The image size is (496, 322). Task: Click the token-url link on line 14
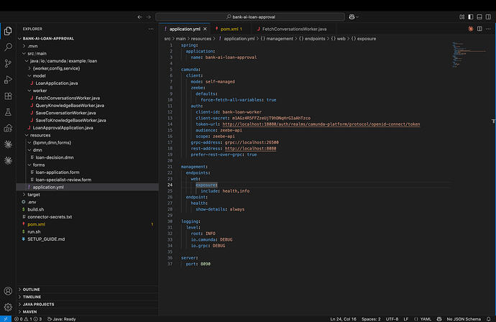click(321, 124)
